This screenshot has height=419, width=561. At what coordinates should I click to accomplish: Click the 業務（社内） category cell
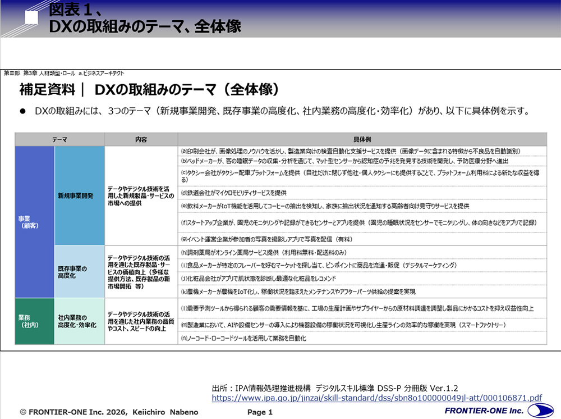[34, 321]
